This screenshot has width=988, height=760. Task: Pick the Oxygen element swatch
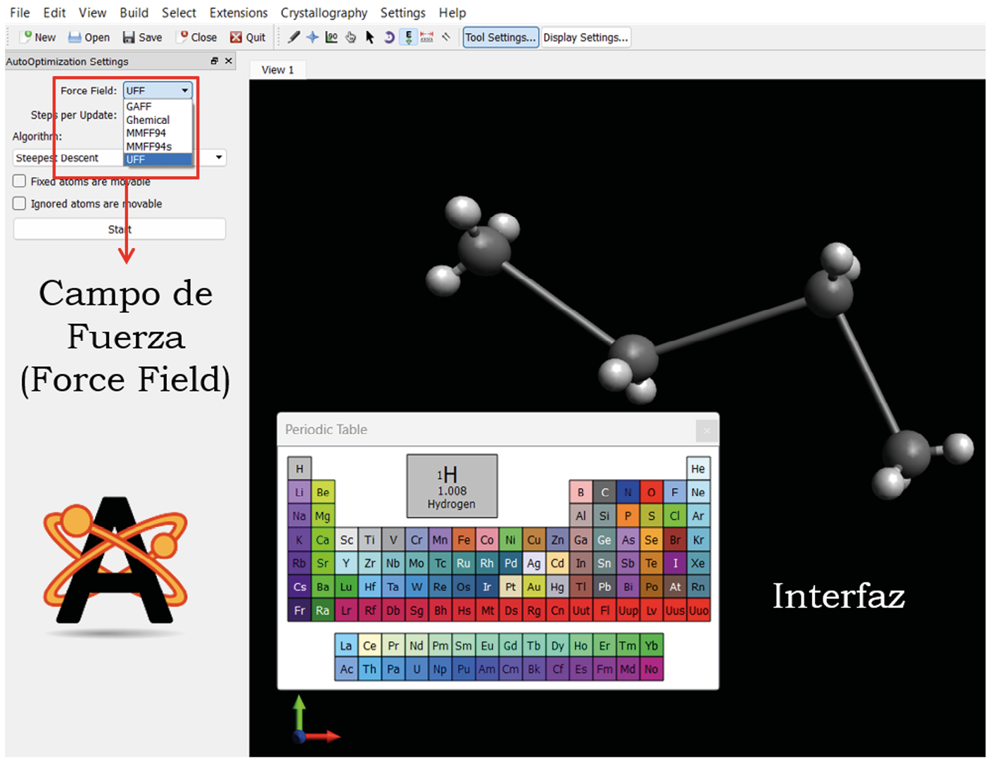(651, 492)
